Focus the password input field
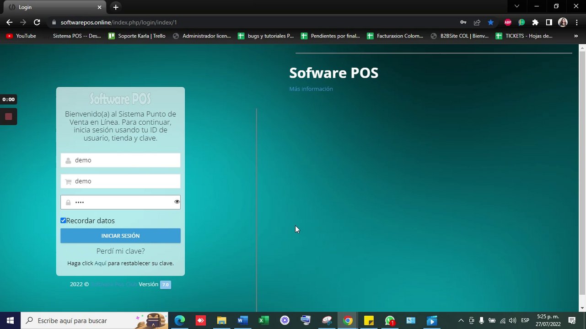This screenshot has height=329, width=586. click(120, 202)
